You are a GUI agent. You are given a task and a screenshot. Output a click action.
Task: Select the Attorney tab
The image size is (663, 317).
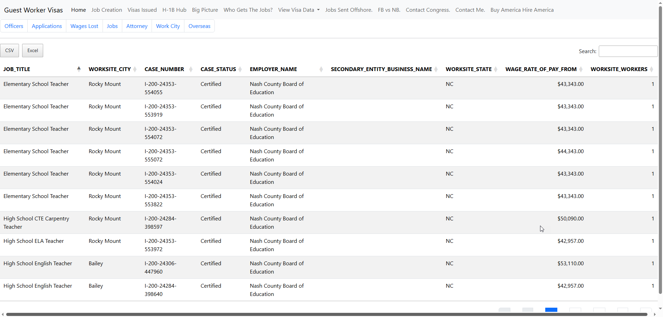(x=137, y=26)
